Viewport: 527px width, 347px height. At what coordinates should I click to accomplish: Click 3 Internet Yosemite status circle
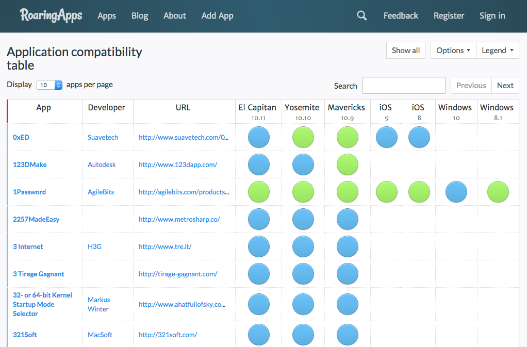pos(303,246)
